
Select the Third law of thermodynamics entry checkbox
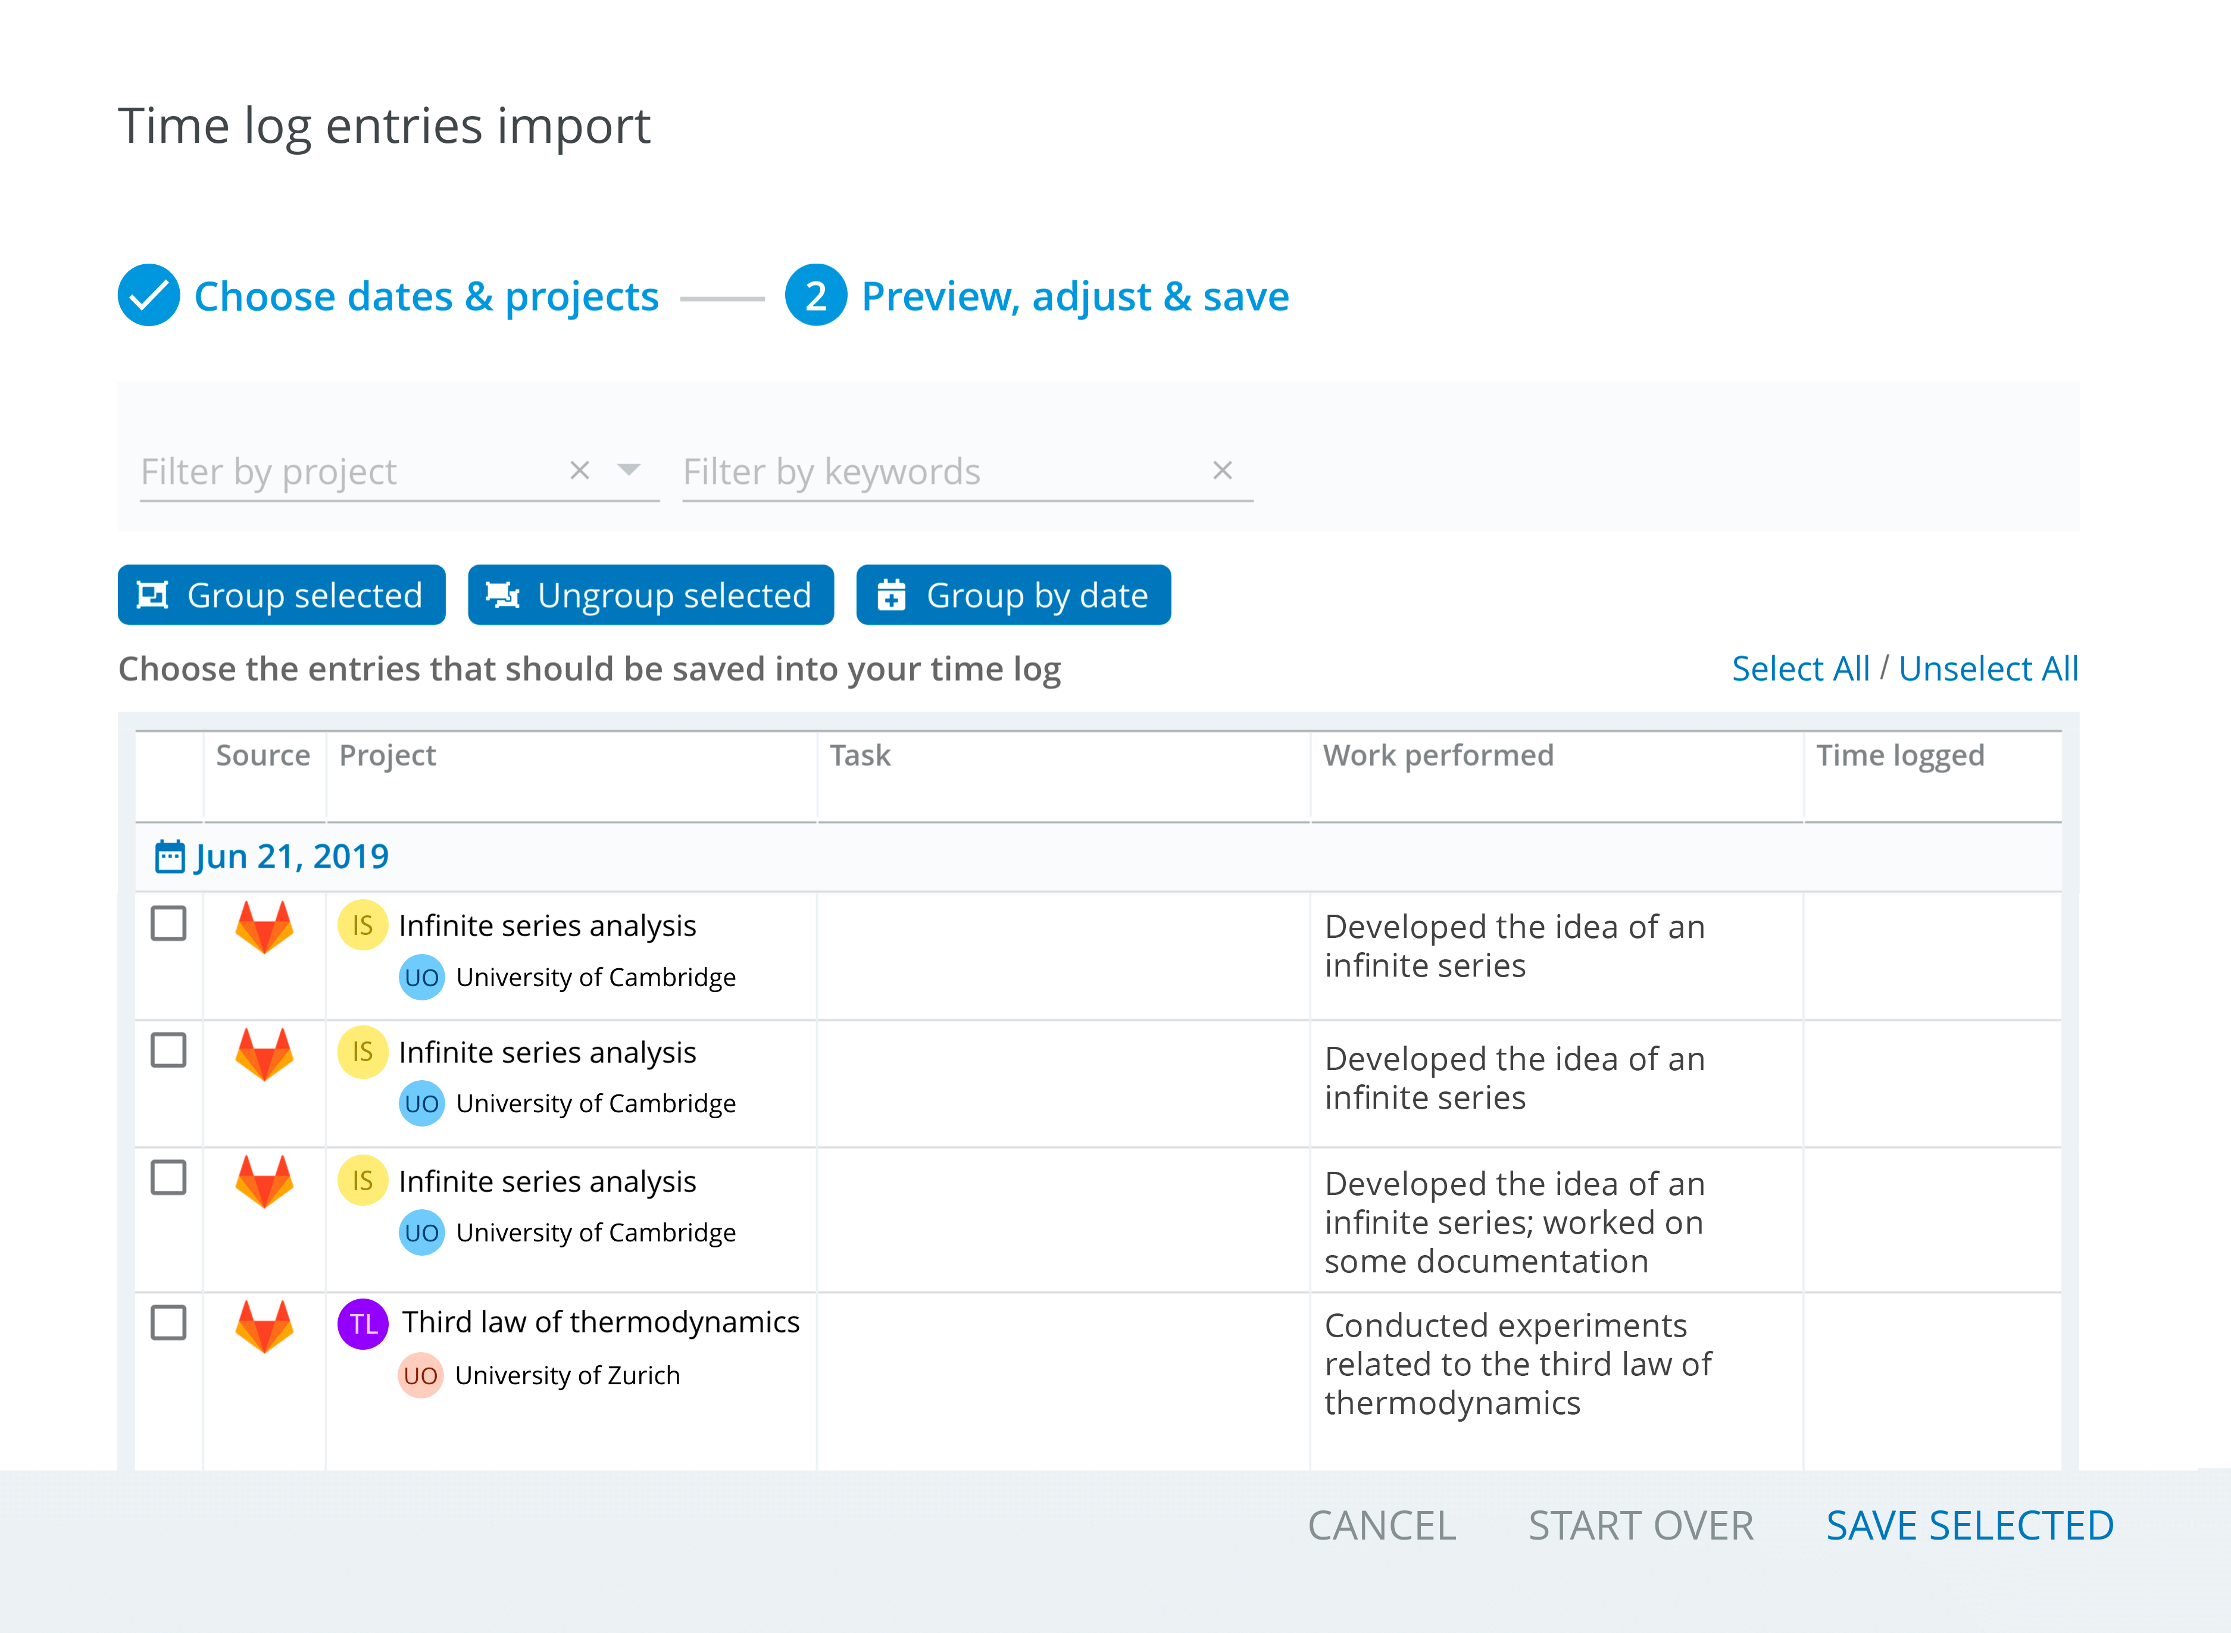[168, 1322]
